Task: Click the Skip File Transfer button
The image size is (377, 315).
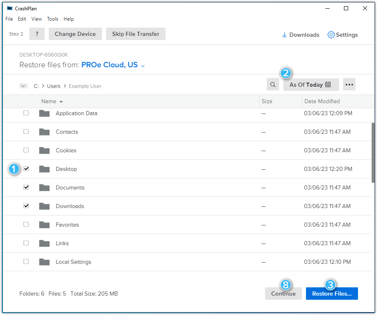Action: pos(136,34)
